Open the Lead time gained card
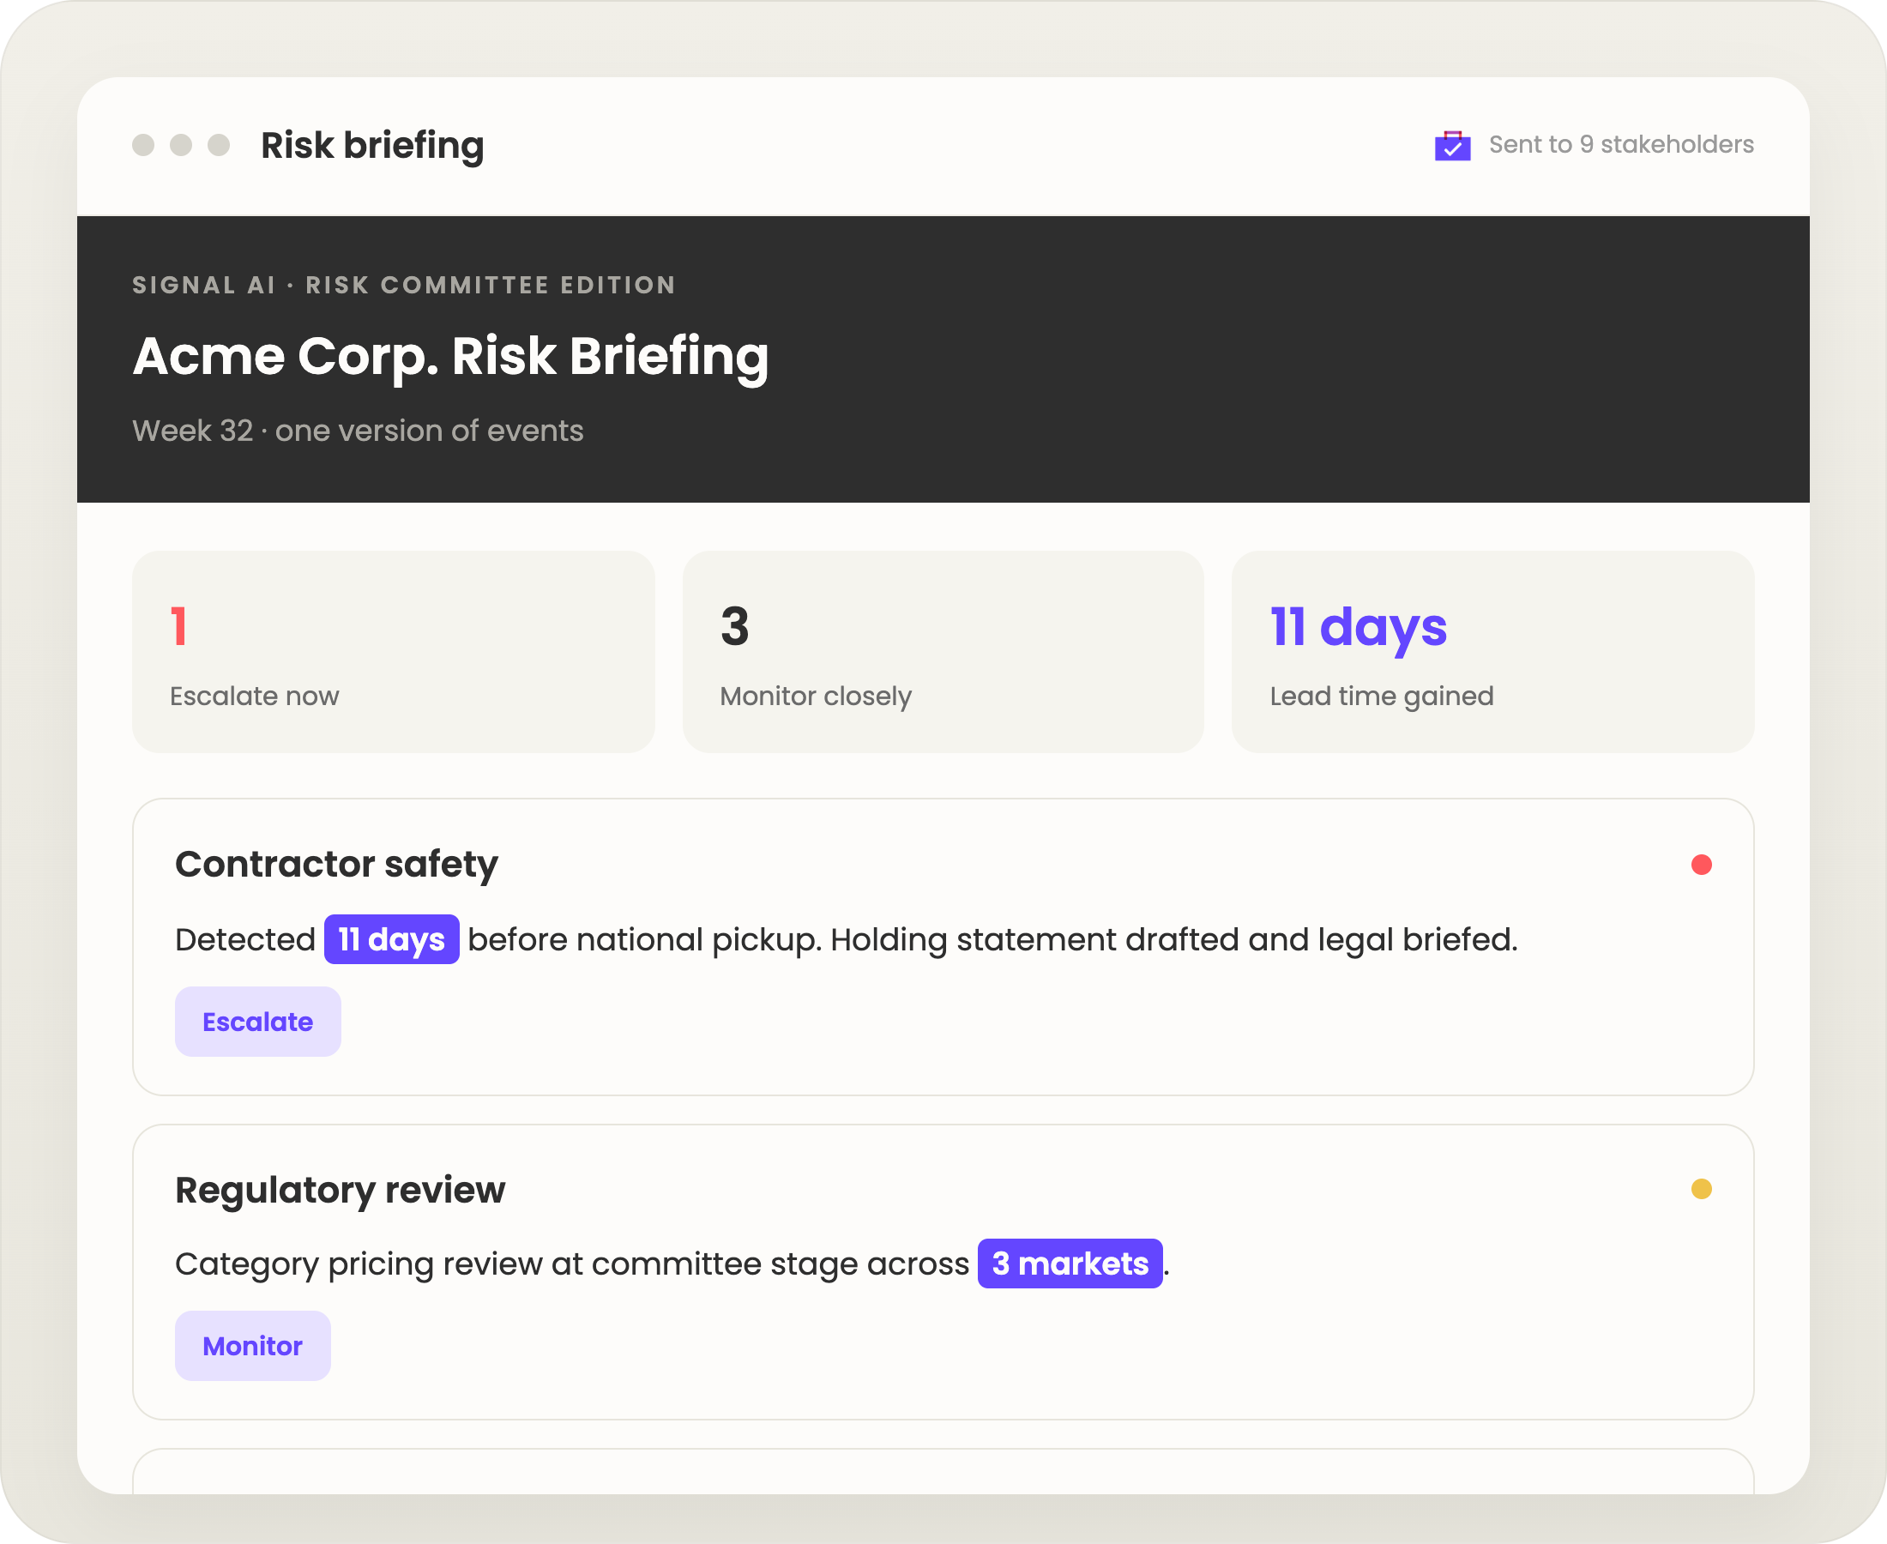The image size is (1887, 1544). click(x=1492, y=652)
